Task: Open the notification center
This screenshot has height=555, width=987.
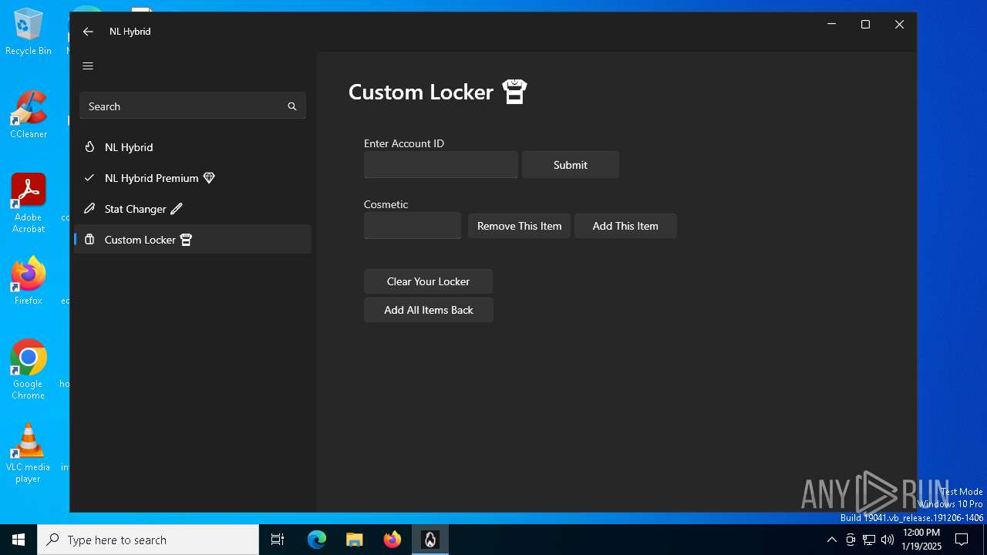Action: tap(962, 540)
